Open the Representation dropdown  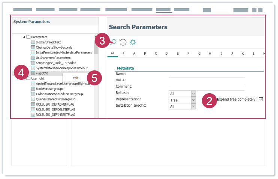pos(193,100)
